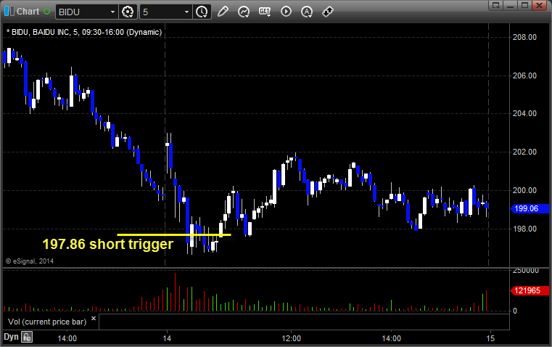Click the 15 date label on time axis
This screenshot has height=347, width=552.
pyautogui.click(x=490, y=338)
